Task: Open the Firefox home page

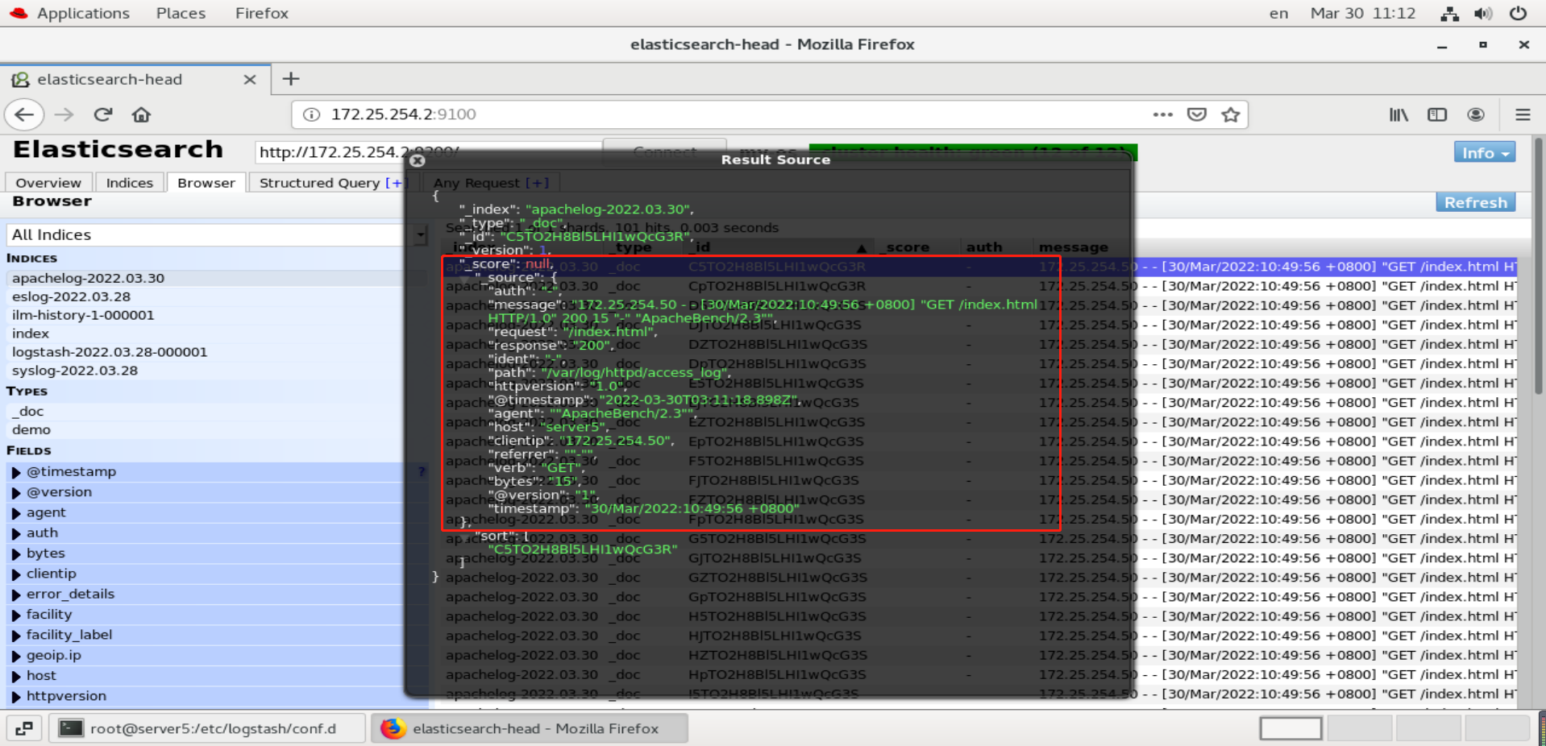Action: click(x=141, y=114)
